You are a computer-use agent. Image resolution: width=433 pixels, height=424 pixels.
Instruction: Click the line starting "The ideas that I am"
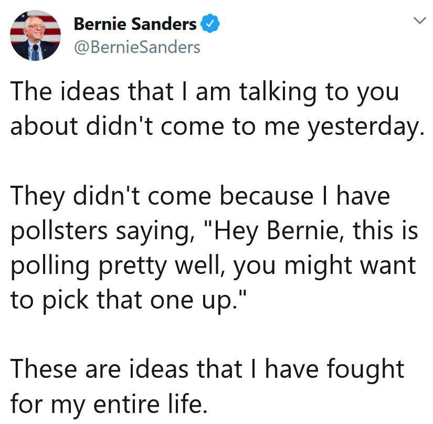pos(205,92)
